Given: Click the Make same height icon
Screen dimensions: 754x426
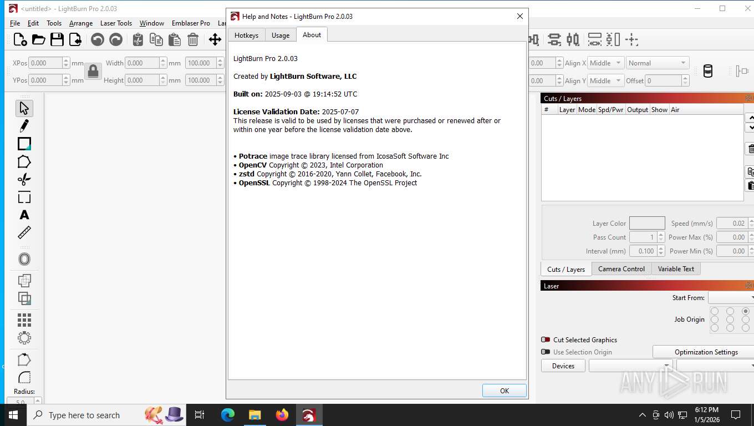Looking at the screenshot, I should pos(613,39).
